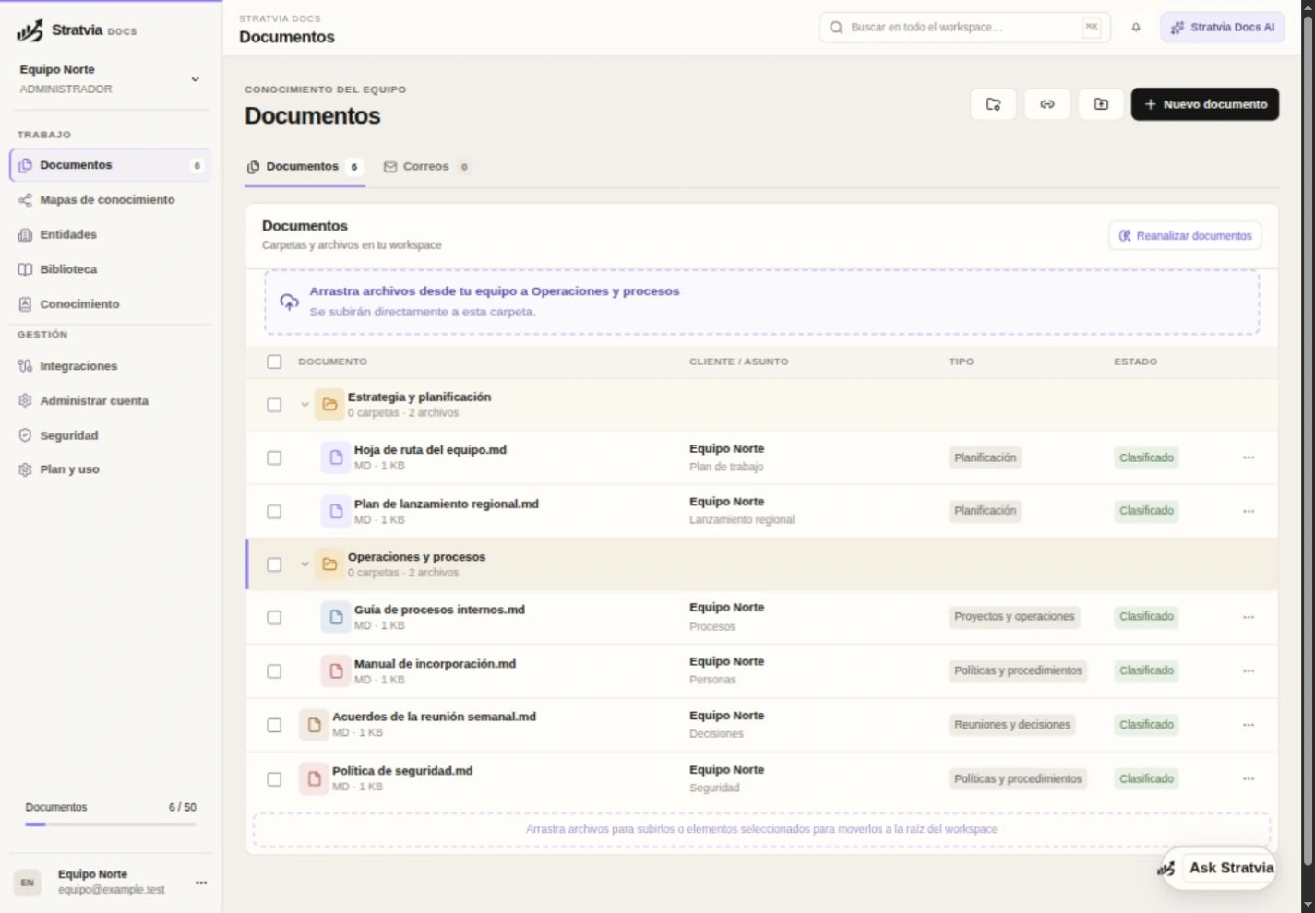Select checkbox for Plan de lanzamiento regional.md
This screenshot has height=913, width=1315.
coord(274,512)
